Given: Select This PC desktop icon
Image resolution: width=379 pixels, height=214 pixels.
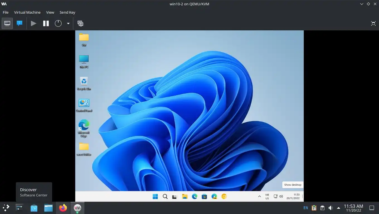Looking at the screenshot, I should [x=84, y=62].
